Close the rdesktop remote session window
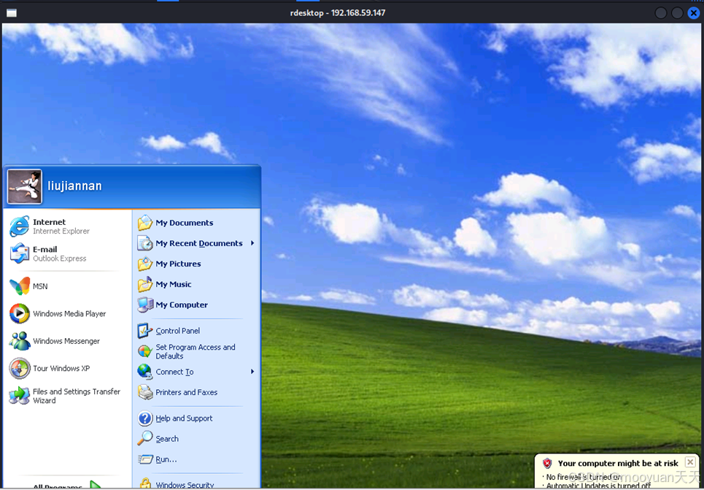The image size is (704, 490). (694, 12)
